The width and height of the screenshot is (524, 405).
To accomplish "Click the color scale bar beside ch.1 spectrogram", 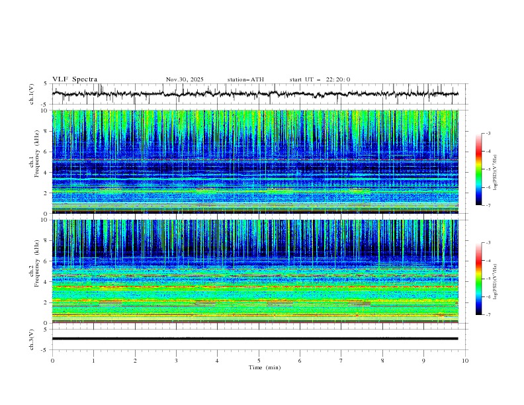I will tap(479, 169).
